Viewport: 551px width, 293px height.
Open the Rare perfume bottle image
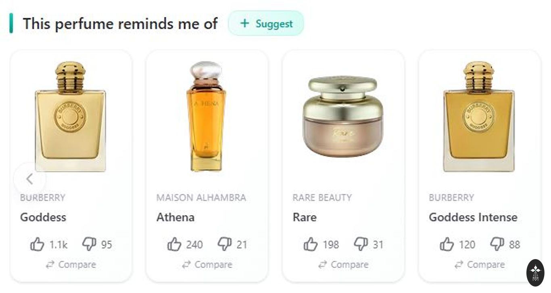[x=342, y=117]
